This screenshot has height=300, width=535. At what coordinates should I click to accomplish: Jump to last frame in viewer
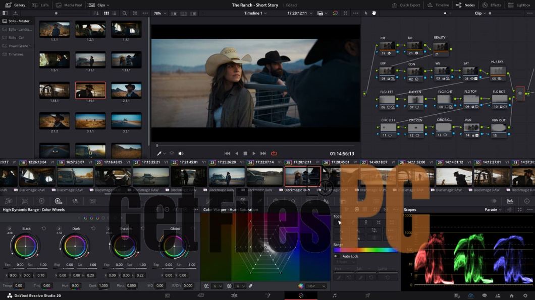click(263, 154)
